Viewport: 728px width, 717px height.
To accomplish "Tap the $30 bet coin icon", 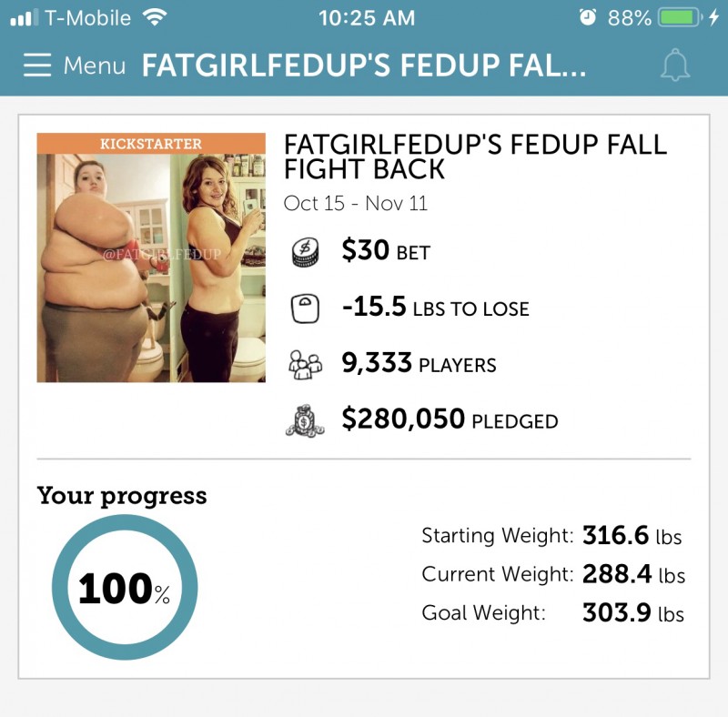I will tap(307, 252).
